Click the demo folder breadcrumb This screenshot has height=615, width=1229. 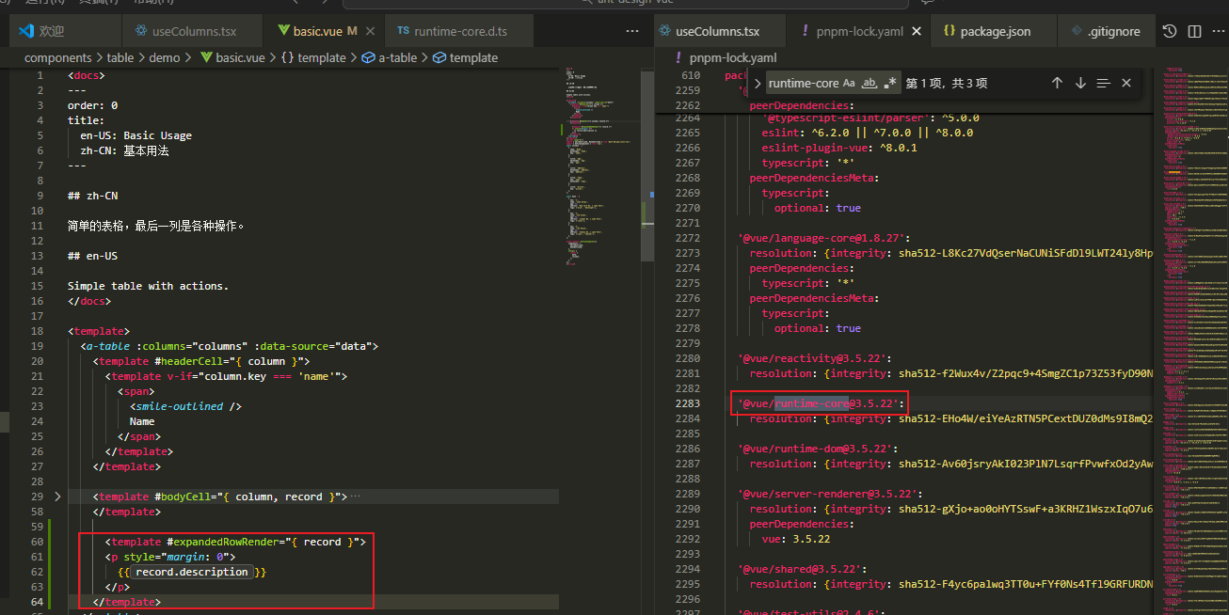click(164, 57)
